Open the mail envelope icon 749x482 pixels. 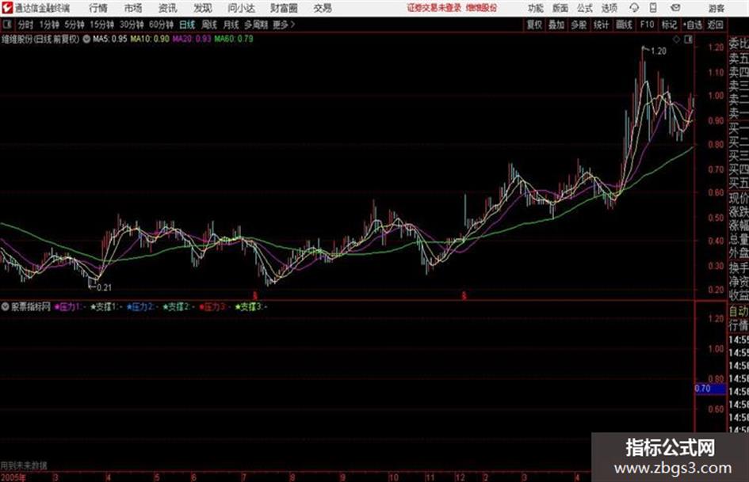675,8
